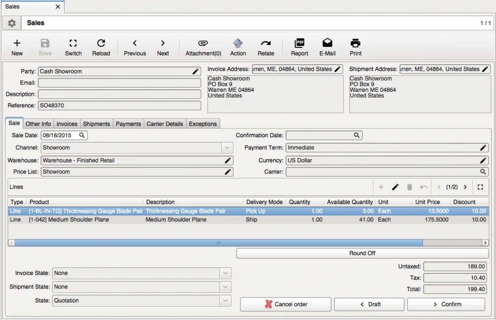
Task: Open the Invoice State dropdown
Action: tap(226, 273)
